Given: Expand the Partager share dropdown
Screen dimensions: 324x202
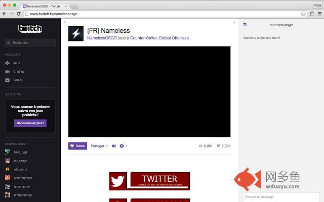Looking at the screenshot, I should pos(99,146).
